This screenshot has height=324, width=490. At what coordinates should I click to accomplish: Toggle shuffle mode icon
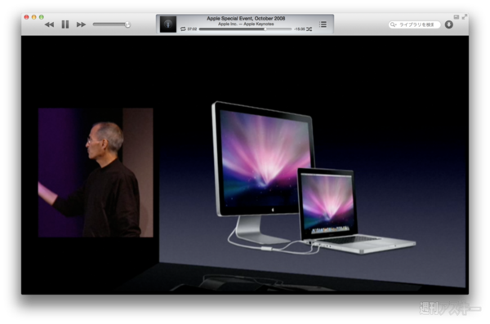tap(309, 29)
